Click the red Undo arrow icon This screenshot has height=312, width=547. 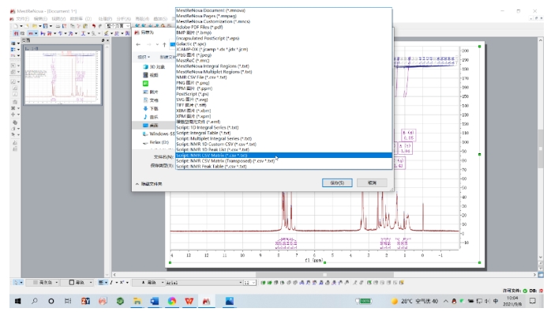pyautogui.click(x=93, y=26)
